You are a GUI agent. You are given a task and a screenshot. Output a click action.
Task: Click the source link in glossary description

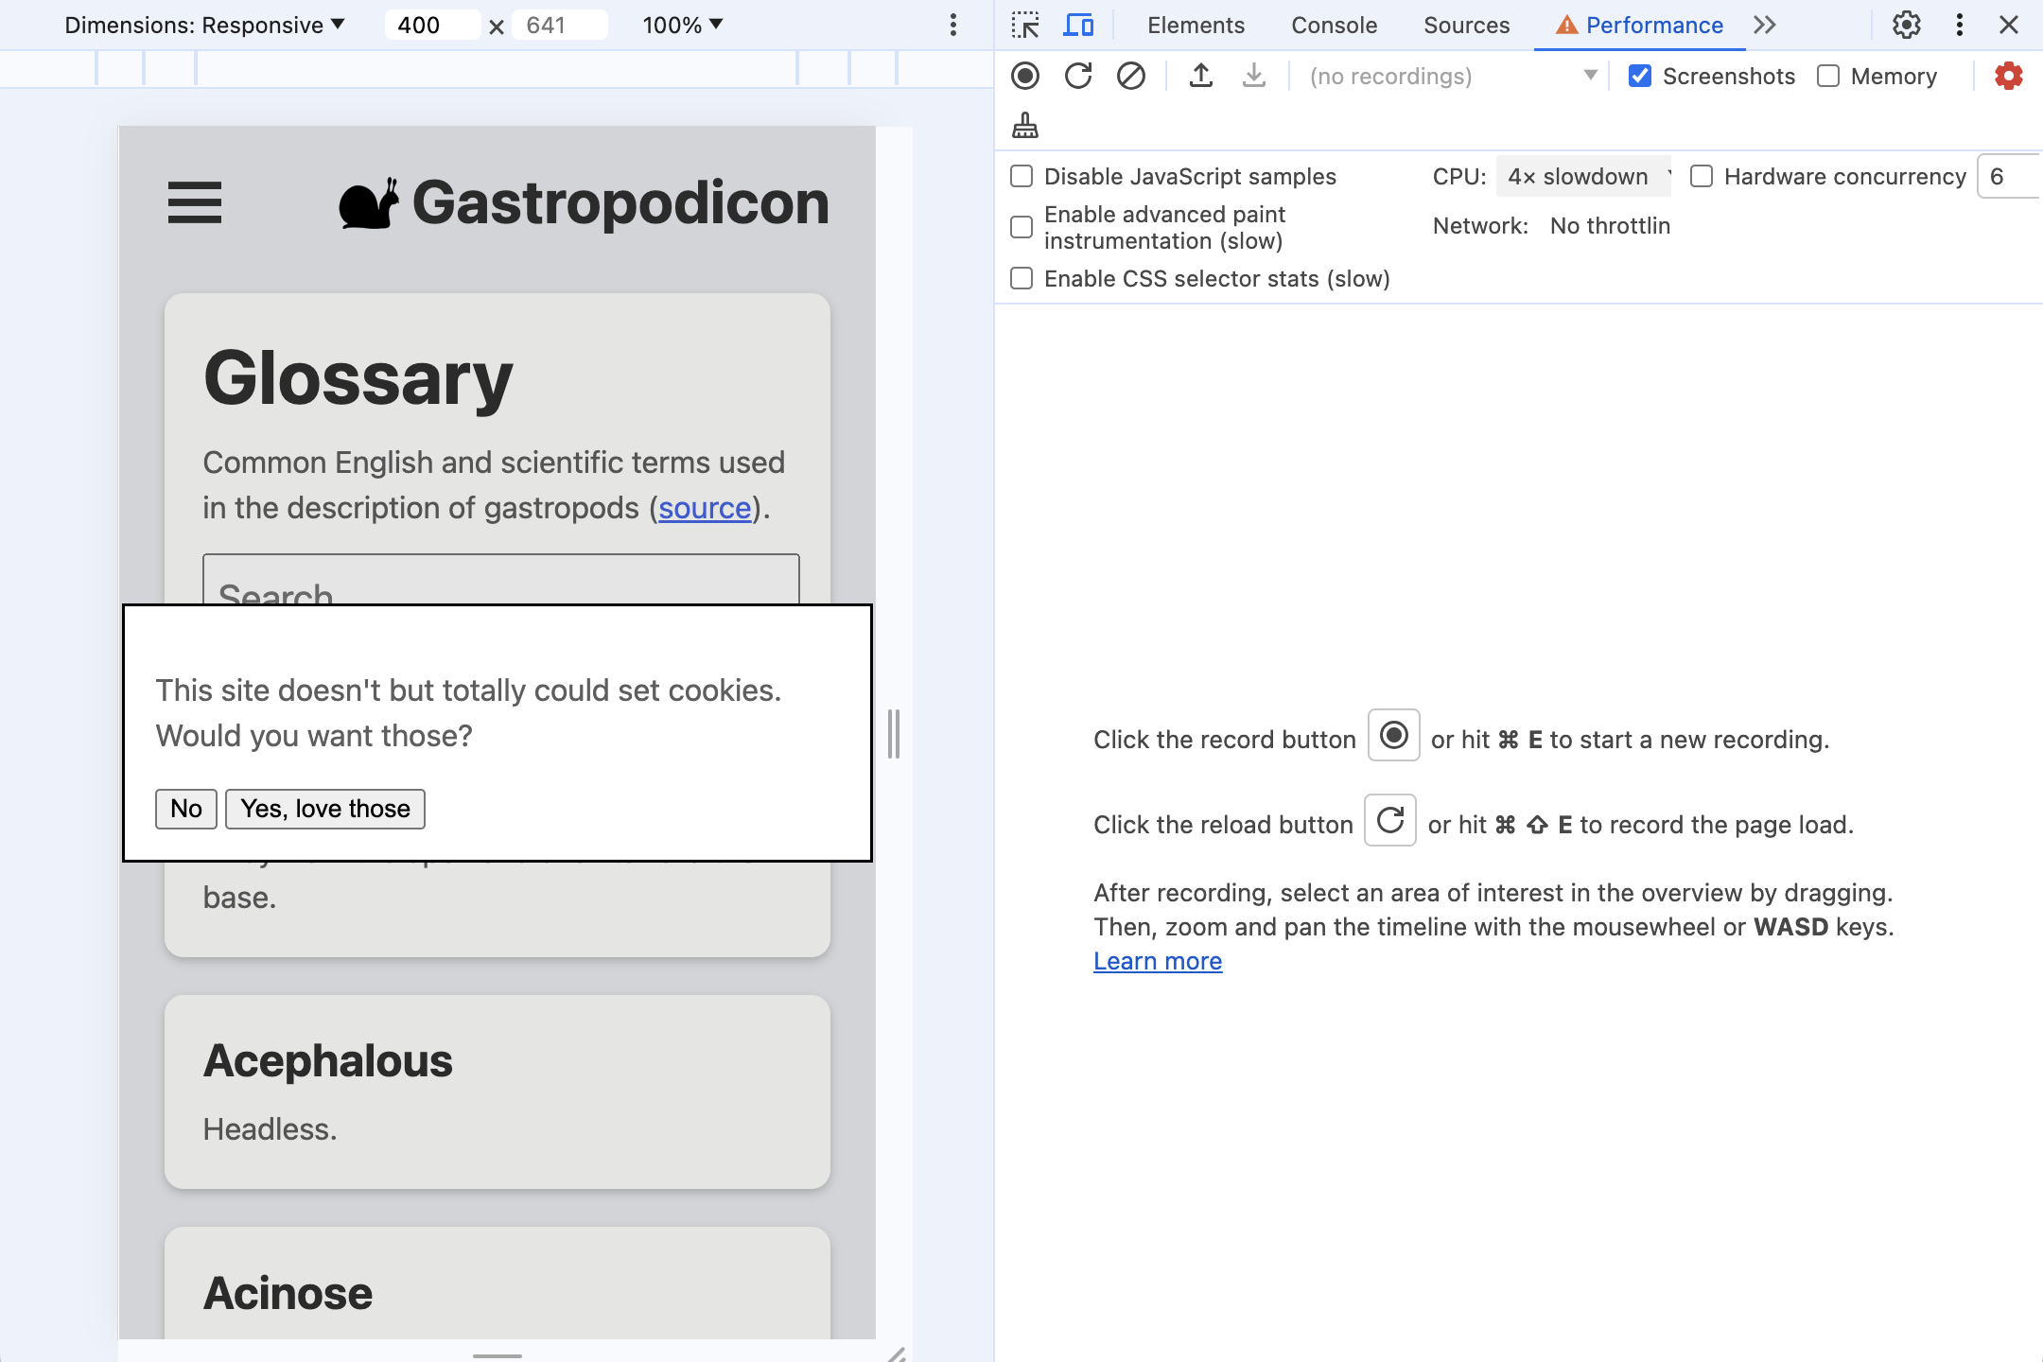click(x=704, y=508)
